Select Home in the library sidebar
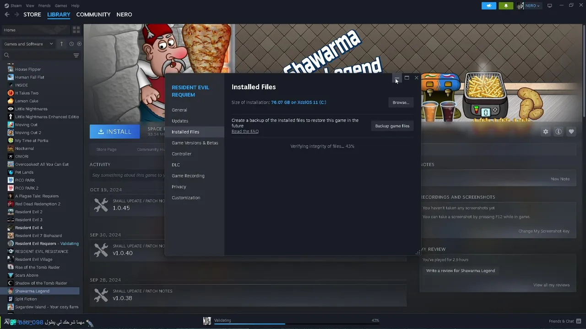Viewport: 586px width, 329px height. coord(35,30)
